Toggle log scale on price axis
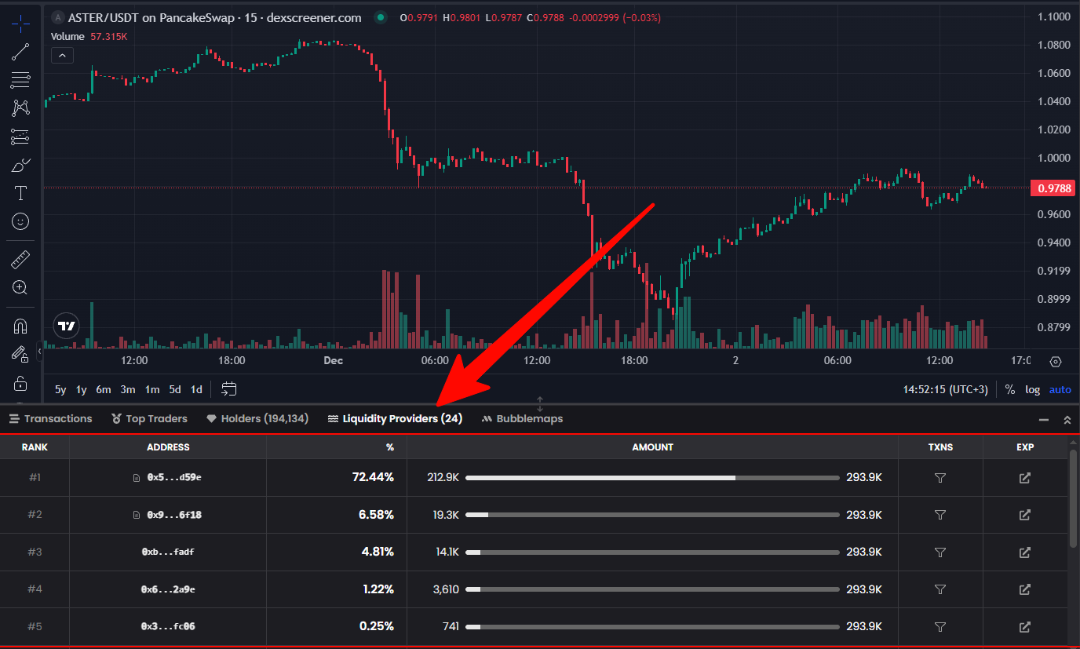The height and width of the screenshot is (649, 1080). point(1032,389)
